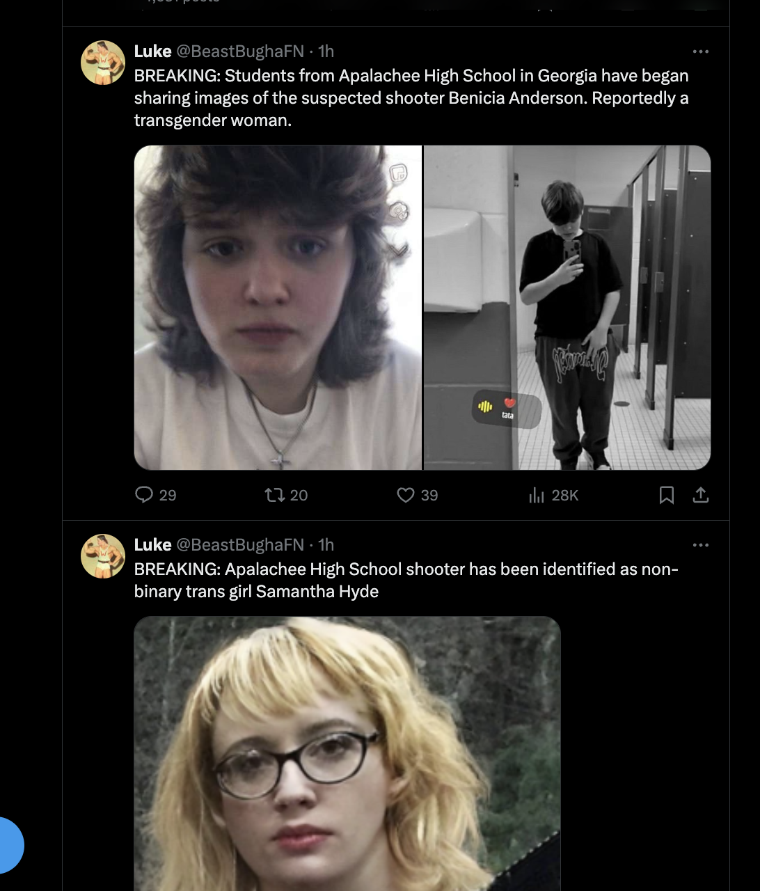Open bathroom mirror photo in first tweet
This screenshot has height=891, width=760.
[567, 308]
